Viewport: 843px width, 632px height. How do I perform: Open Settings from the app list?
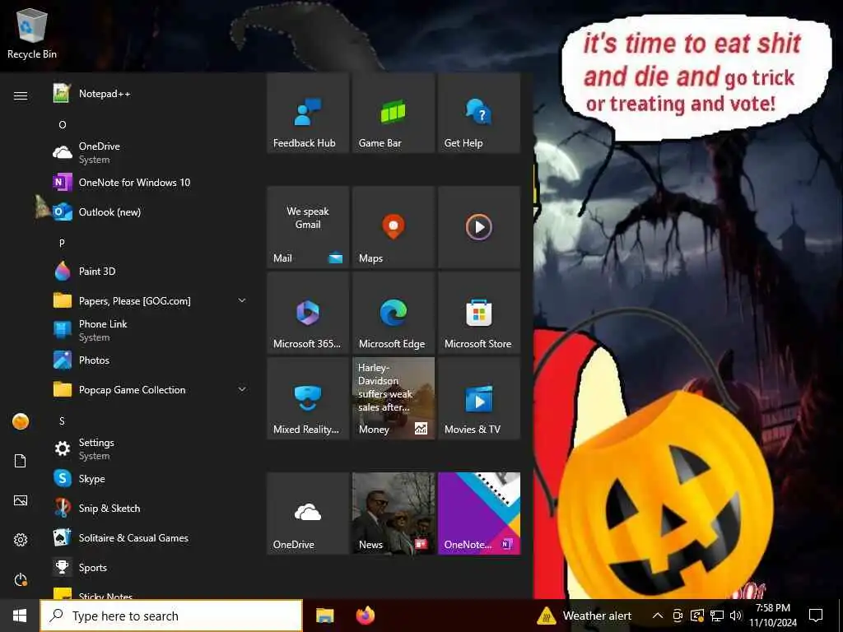148,448
